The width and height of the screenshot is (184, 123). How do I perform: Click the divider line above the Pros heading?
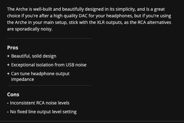(49, 38)
